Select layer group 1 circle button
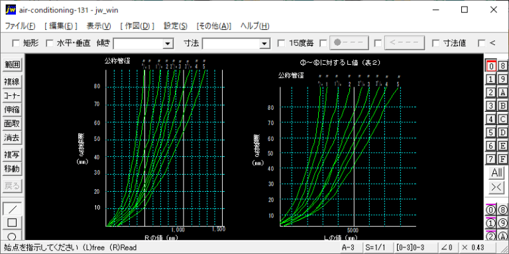This screenshot has width=509, height=254. coord(491,223)
